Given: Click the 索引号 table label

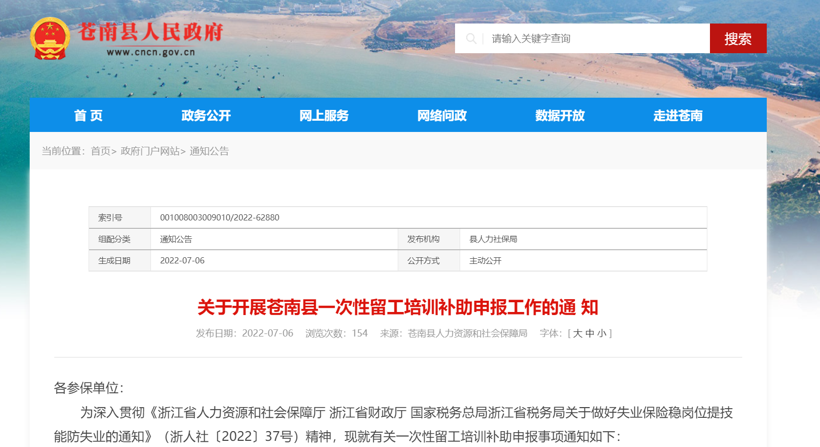Looking at the screenshot, I should pyautogui.click(x=110, y=217).
